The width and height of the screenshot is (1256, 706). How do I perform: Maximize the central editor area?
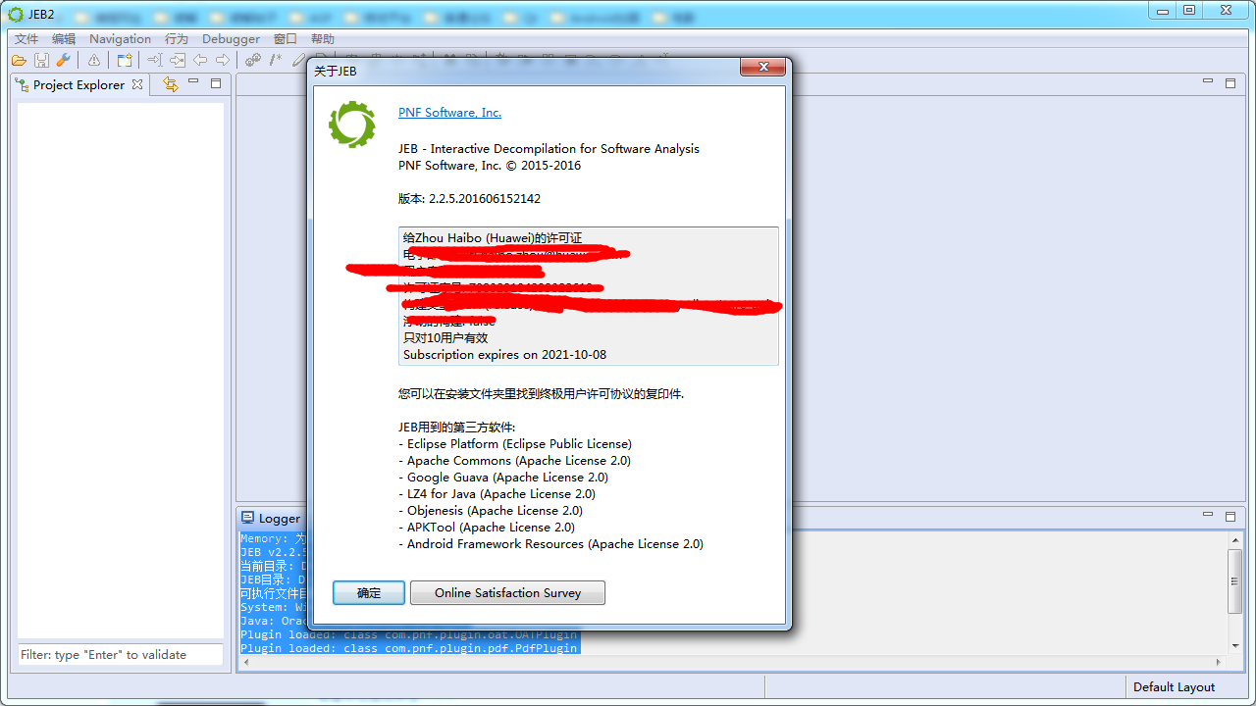click(1230, 83)
